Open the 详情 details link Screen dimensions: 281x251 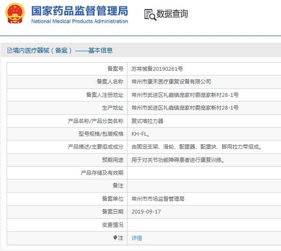137,238
